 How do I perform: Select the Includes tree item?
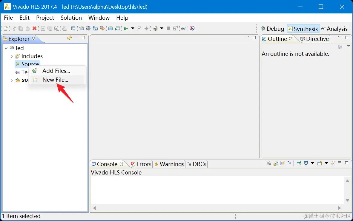29,56
